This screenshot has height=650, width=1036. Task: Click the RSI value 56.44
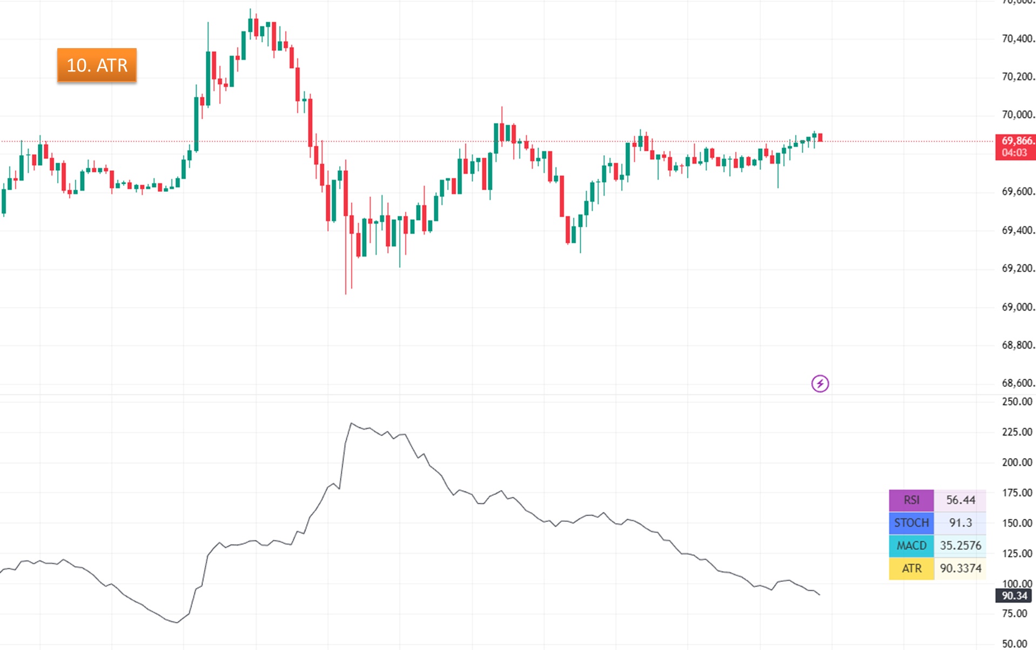pos(960,500)
